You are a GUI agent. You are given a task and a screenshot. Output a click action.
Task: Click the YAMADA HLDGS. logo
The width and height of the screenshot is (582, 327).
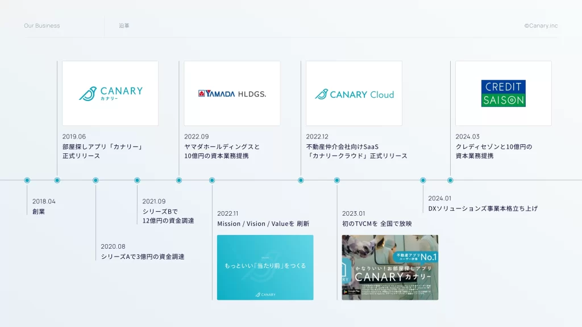coord(232,94)
